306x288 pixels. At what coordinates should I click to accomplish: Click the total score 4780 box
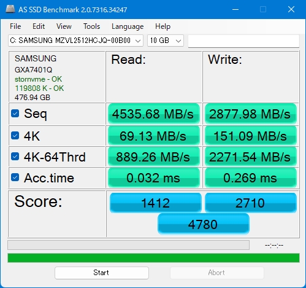[204, 224]
